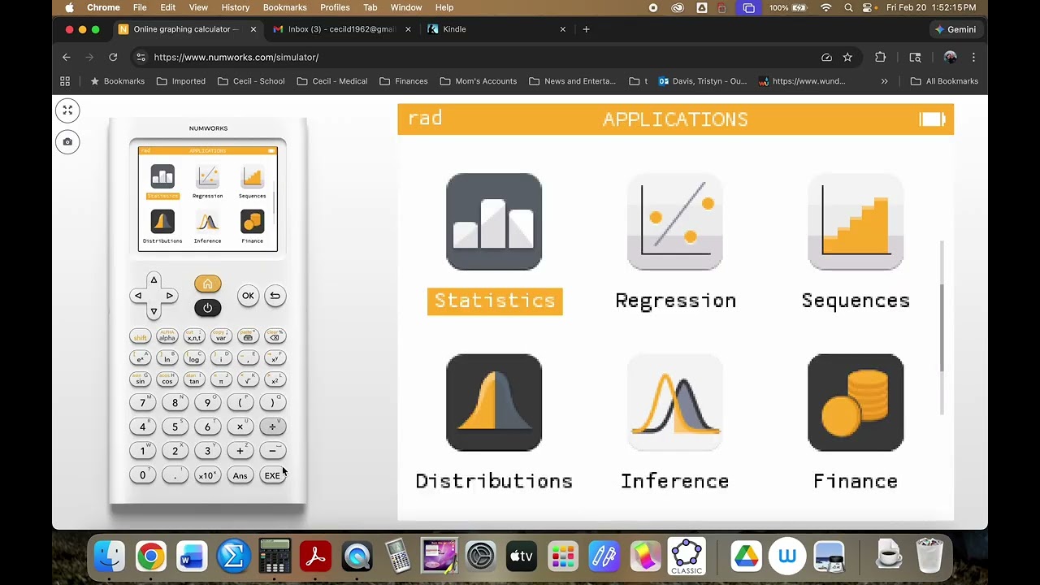The height and width of the screenshot is (585, 1040).
Task: Open the File menu
Action: [140, 7]
